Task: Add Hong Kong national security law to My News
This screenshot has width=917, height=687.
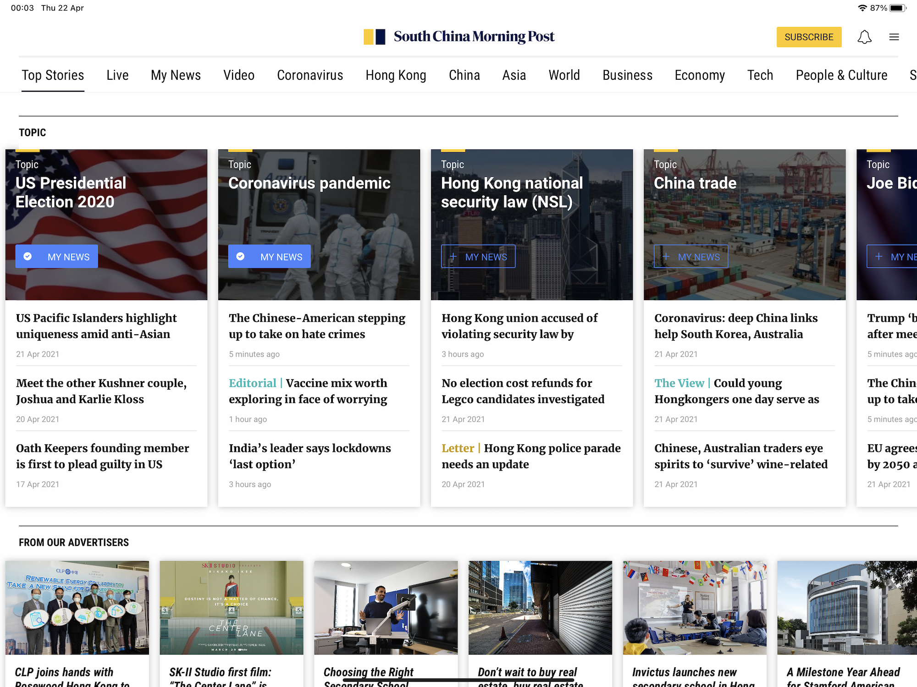Action: (478, 257)
